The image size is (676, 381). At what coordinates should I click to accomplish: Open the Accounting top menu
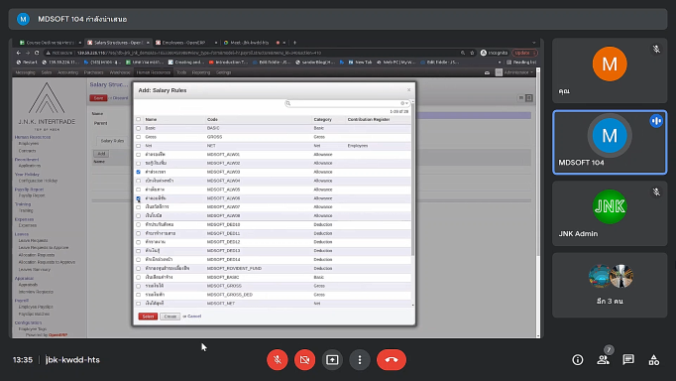(x=67, y=72)
